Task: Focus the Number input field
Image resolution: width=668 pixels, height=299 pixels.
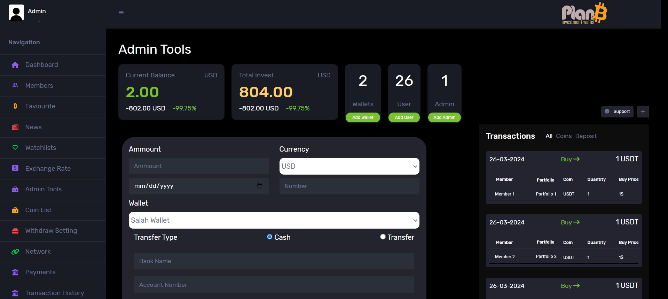Action: pos(349,186)
